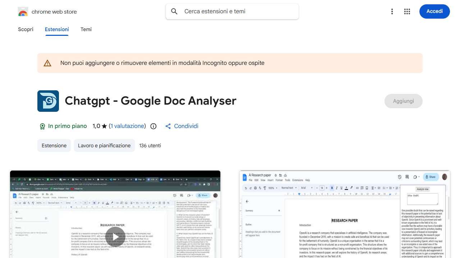This screenshot has width=460, height=258.
Task: Click the Condividi share icon
Action: pyautogui.click(x=168, y=126)
